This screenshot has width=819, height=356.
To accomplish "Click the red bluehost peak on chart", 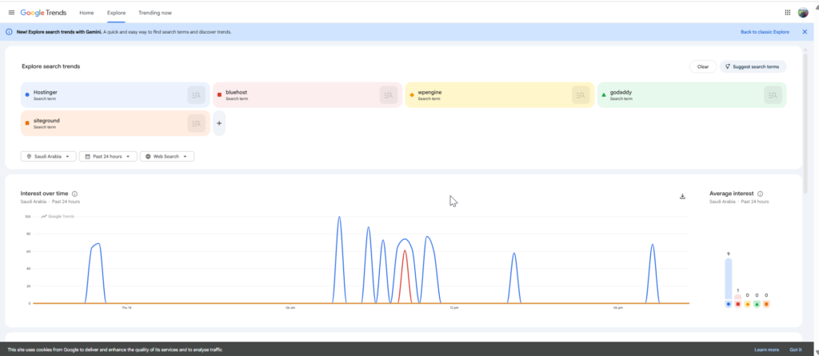I will (x=405, y=251).
